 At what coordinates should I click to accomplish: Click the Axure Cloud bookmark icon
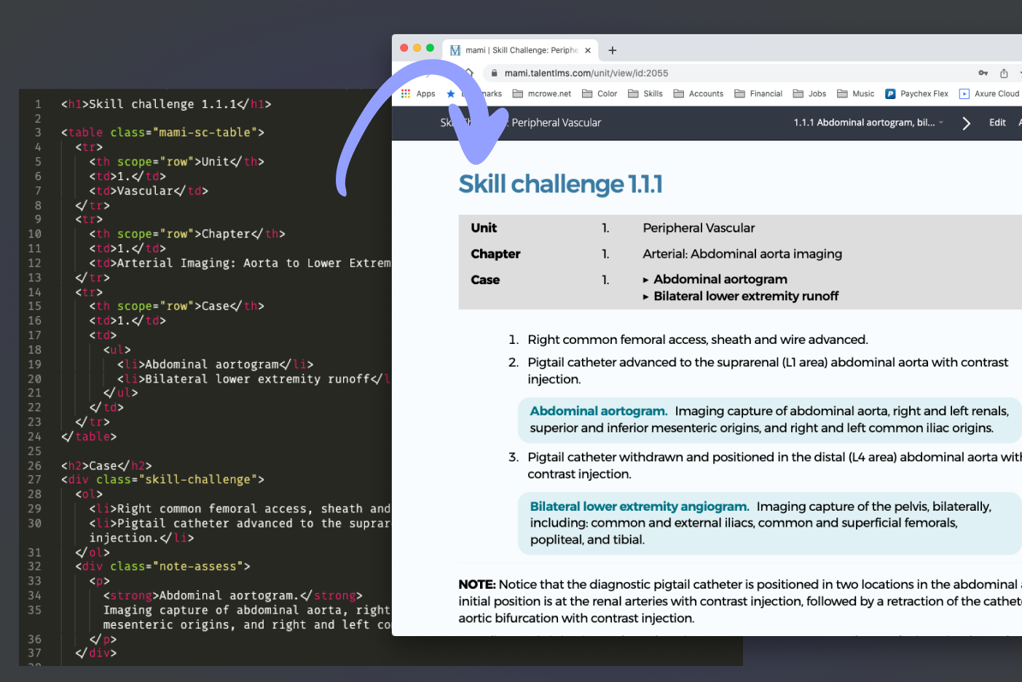click(964, 93)
